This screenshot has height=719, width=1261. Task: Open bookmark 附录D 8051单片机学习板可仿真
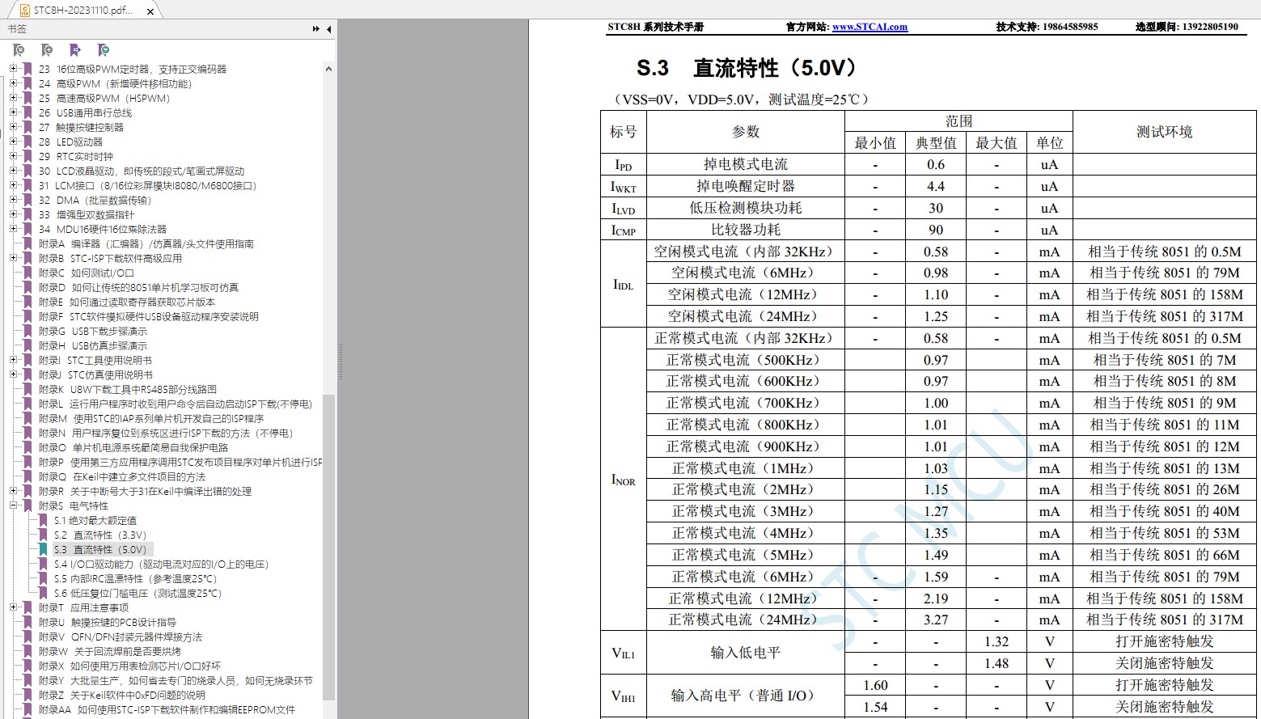coord(138,287)
